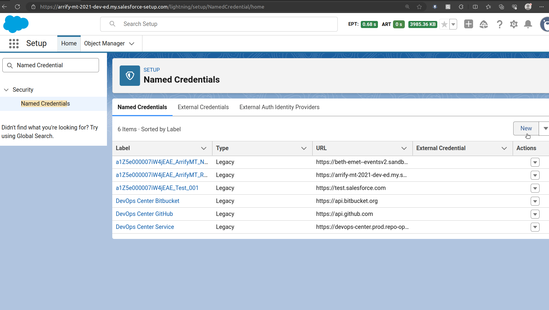Click the favorites star icon
549x310 pixels.
[x=444, y=24]
